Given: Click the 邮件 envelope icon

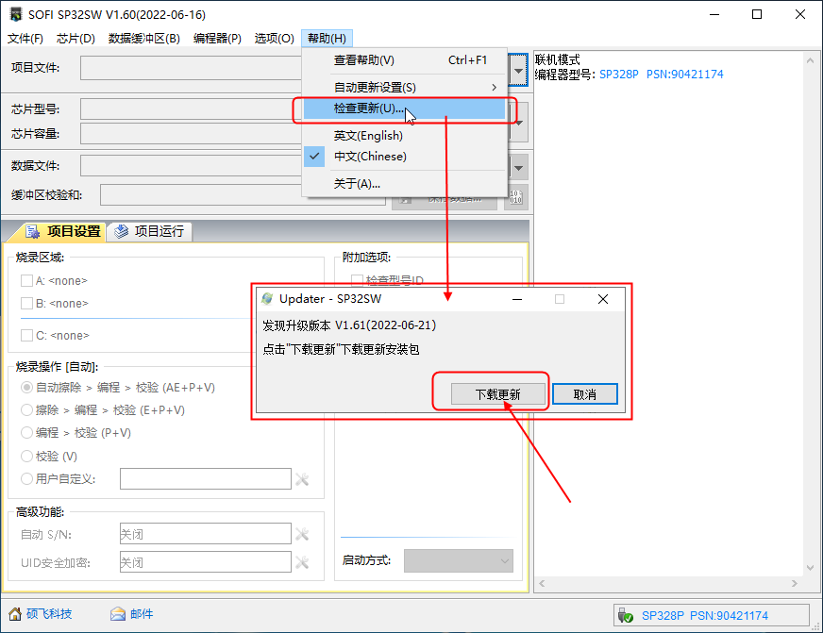Looking at the screenshot, I should tap(118, 614).
